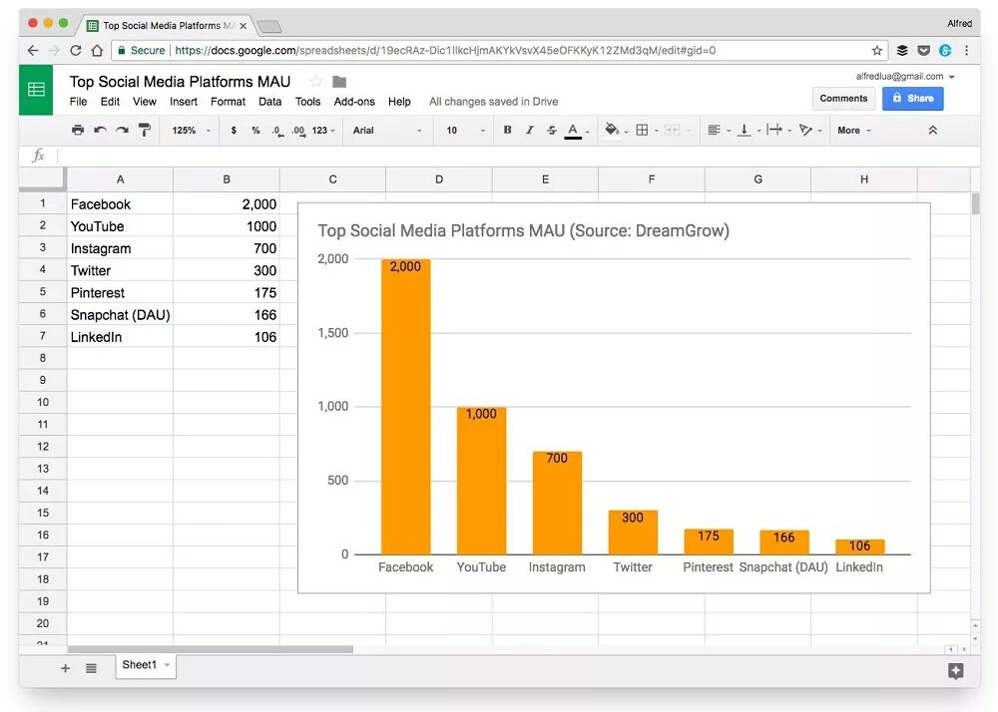The image size is (998, 712).
Task: Open the borders icon menu
Action: [642, 131]
